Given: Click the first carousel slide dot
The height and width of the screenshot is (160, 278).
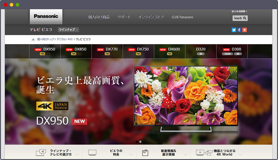Looking at the screenshot, I should [137, 142].
